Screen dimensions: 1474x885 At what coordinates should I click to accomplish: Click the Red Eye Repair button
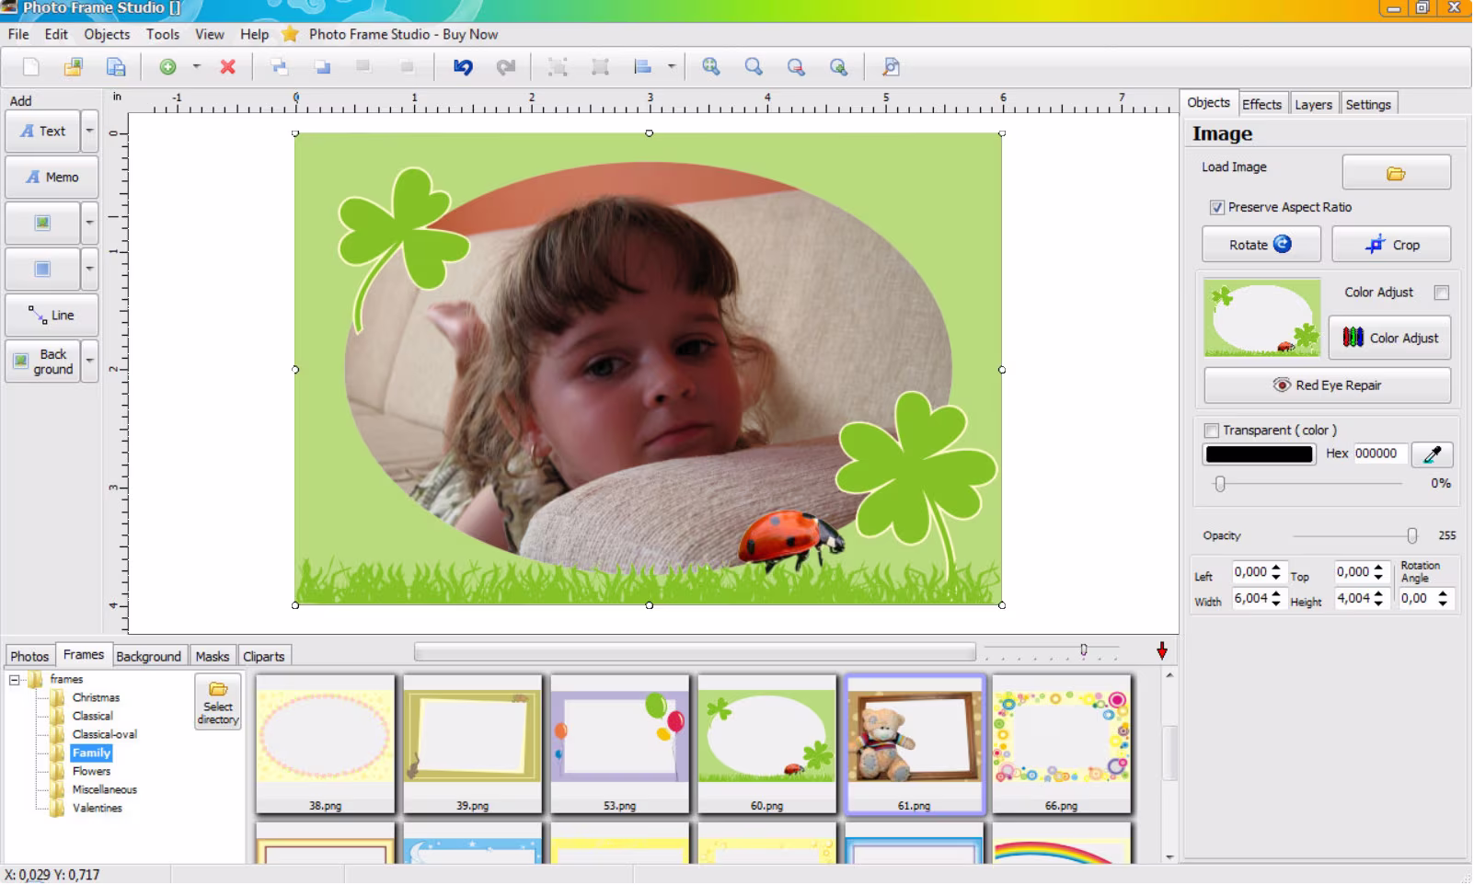click(1327, 385)
